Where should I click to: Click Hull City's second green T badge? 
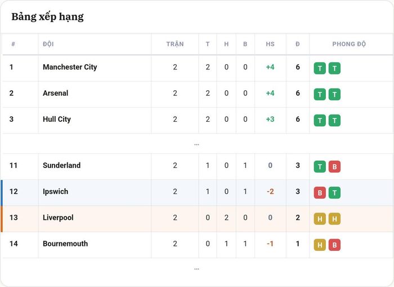[334, 121]
